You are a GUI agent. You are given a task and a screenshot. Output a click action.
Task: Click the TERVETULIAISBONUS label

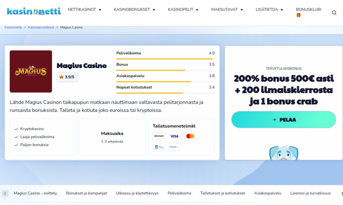coord(284,69)
